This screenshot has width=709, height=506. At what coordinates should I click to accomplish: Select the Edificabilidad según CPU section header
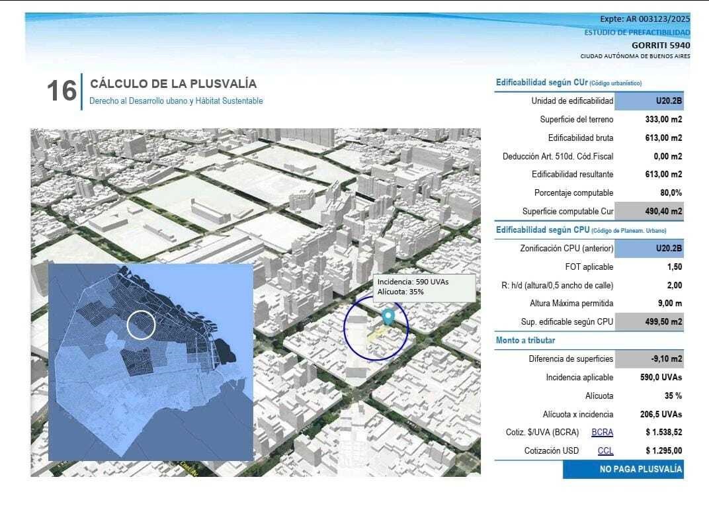(581, 230)
